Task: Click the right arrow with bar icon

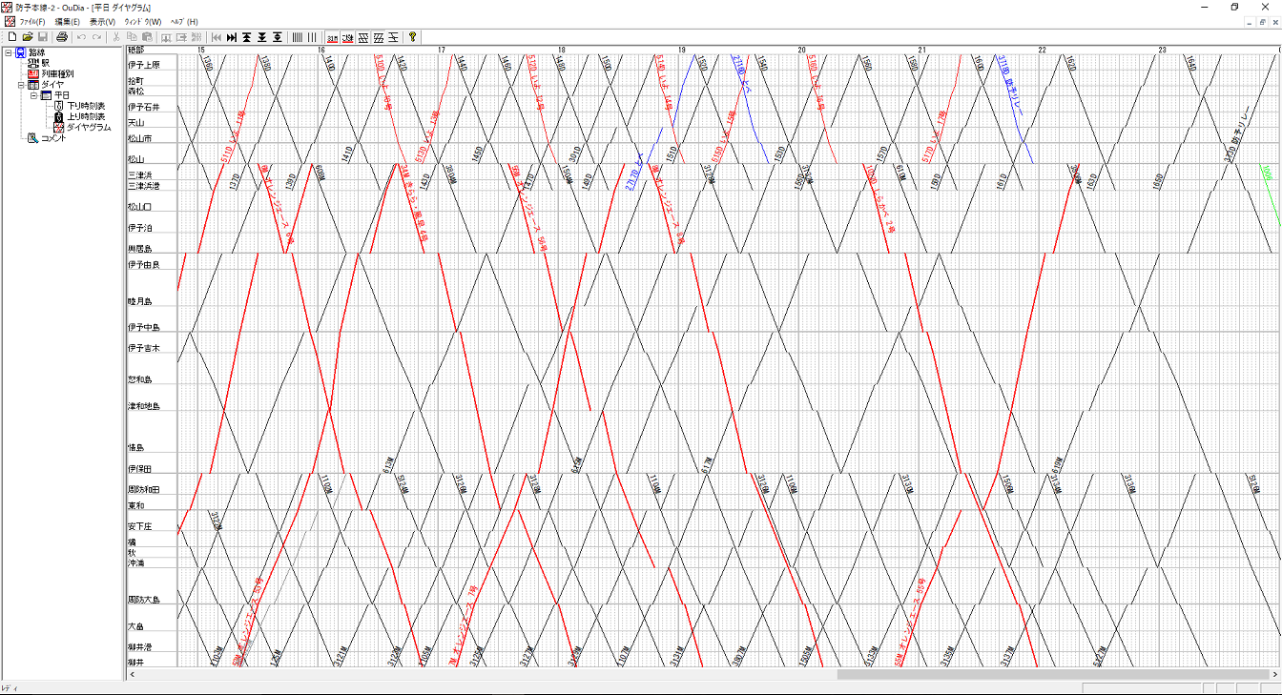Action: point(231,37)
